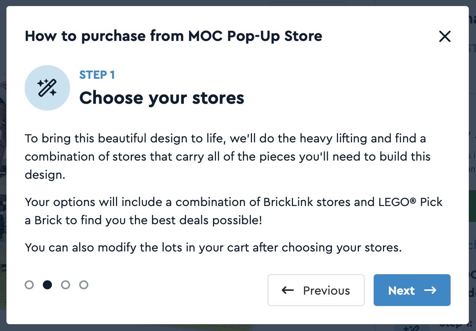Click the partially visible panel above the dialog
This screenshot has height=331, width=476.
click(308, 3)
